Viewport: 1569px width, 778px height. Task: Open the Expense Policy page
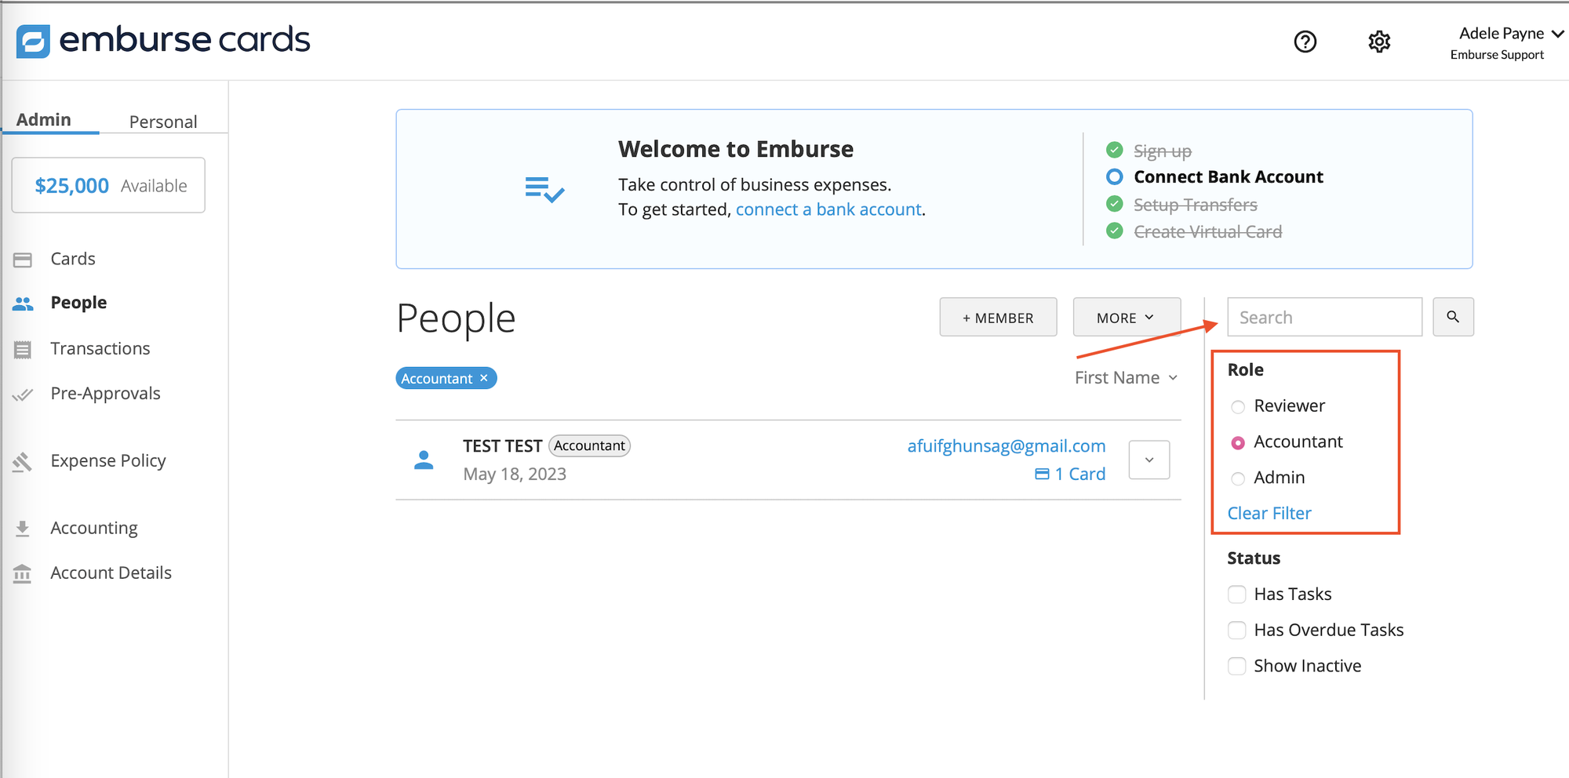[108, 460]
